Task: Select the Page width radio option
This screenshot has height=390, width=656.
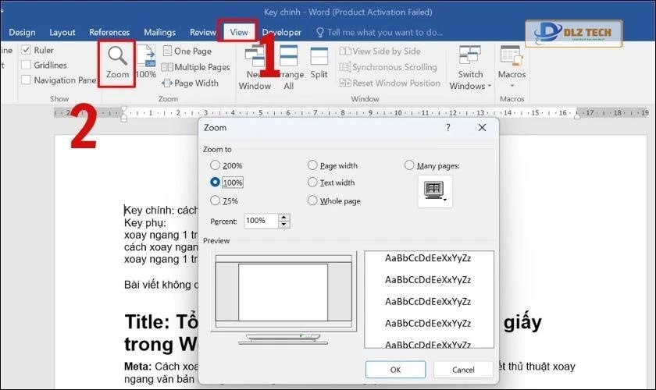Action: click(312, 165)
